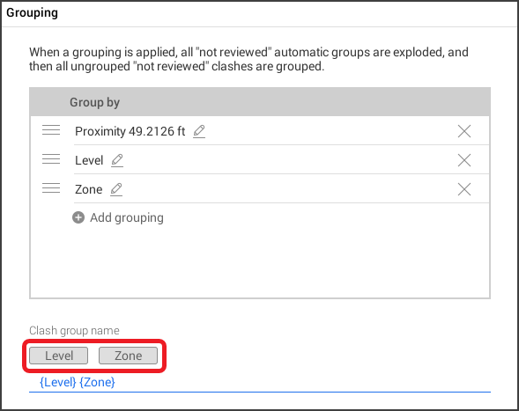Delete the Level grouping row using X
The height and width of the screenshot is (411, 519).
pos(464,160)
